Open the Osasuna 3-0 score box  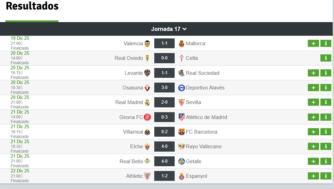click(164, 88)
